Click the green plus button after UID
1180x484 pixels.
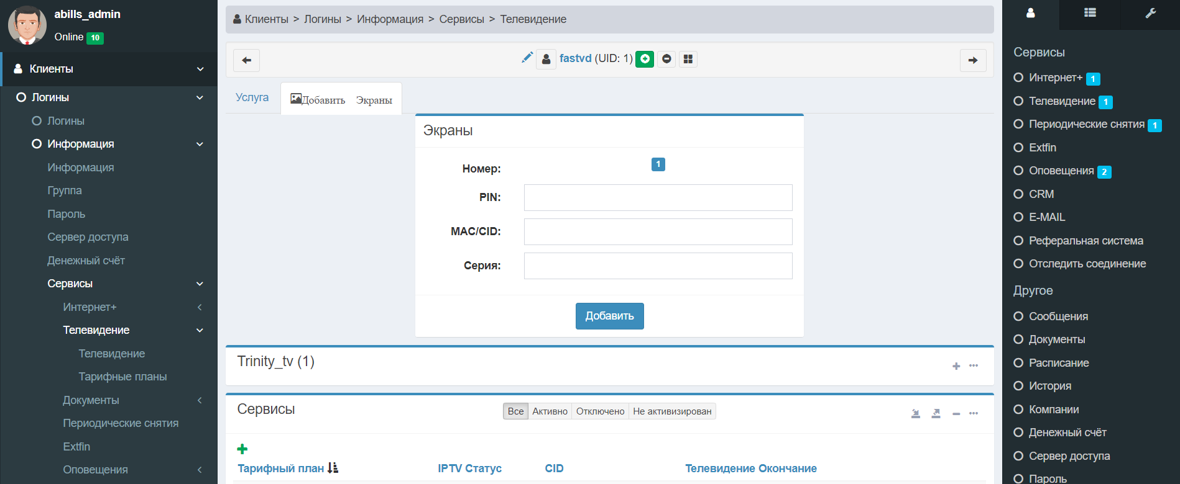pyautogui.click(x=645, y=59)
